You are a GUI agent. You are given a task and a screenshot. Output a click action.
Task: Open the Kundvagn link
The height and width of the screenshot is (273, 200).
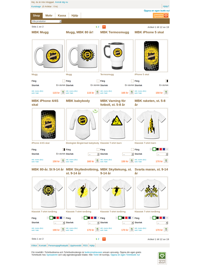[36, 7]
